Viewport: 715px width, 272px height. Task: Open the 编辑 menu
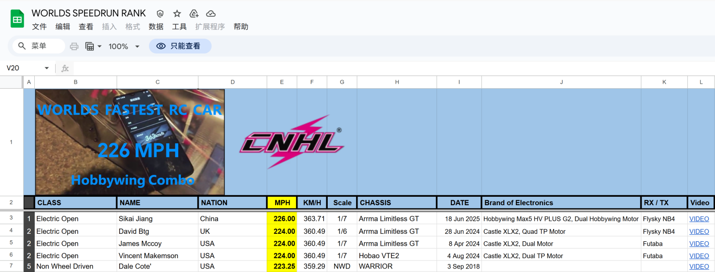(x=63, y=27)
